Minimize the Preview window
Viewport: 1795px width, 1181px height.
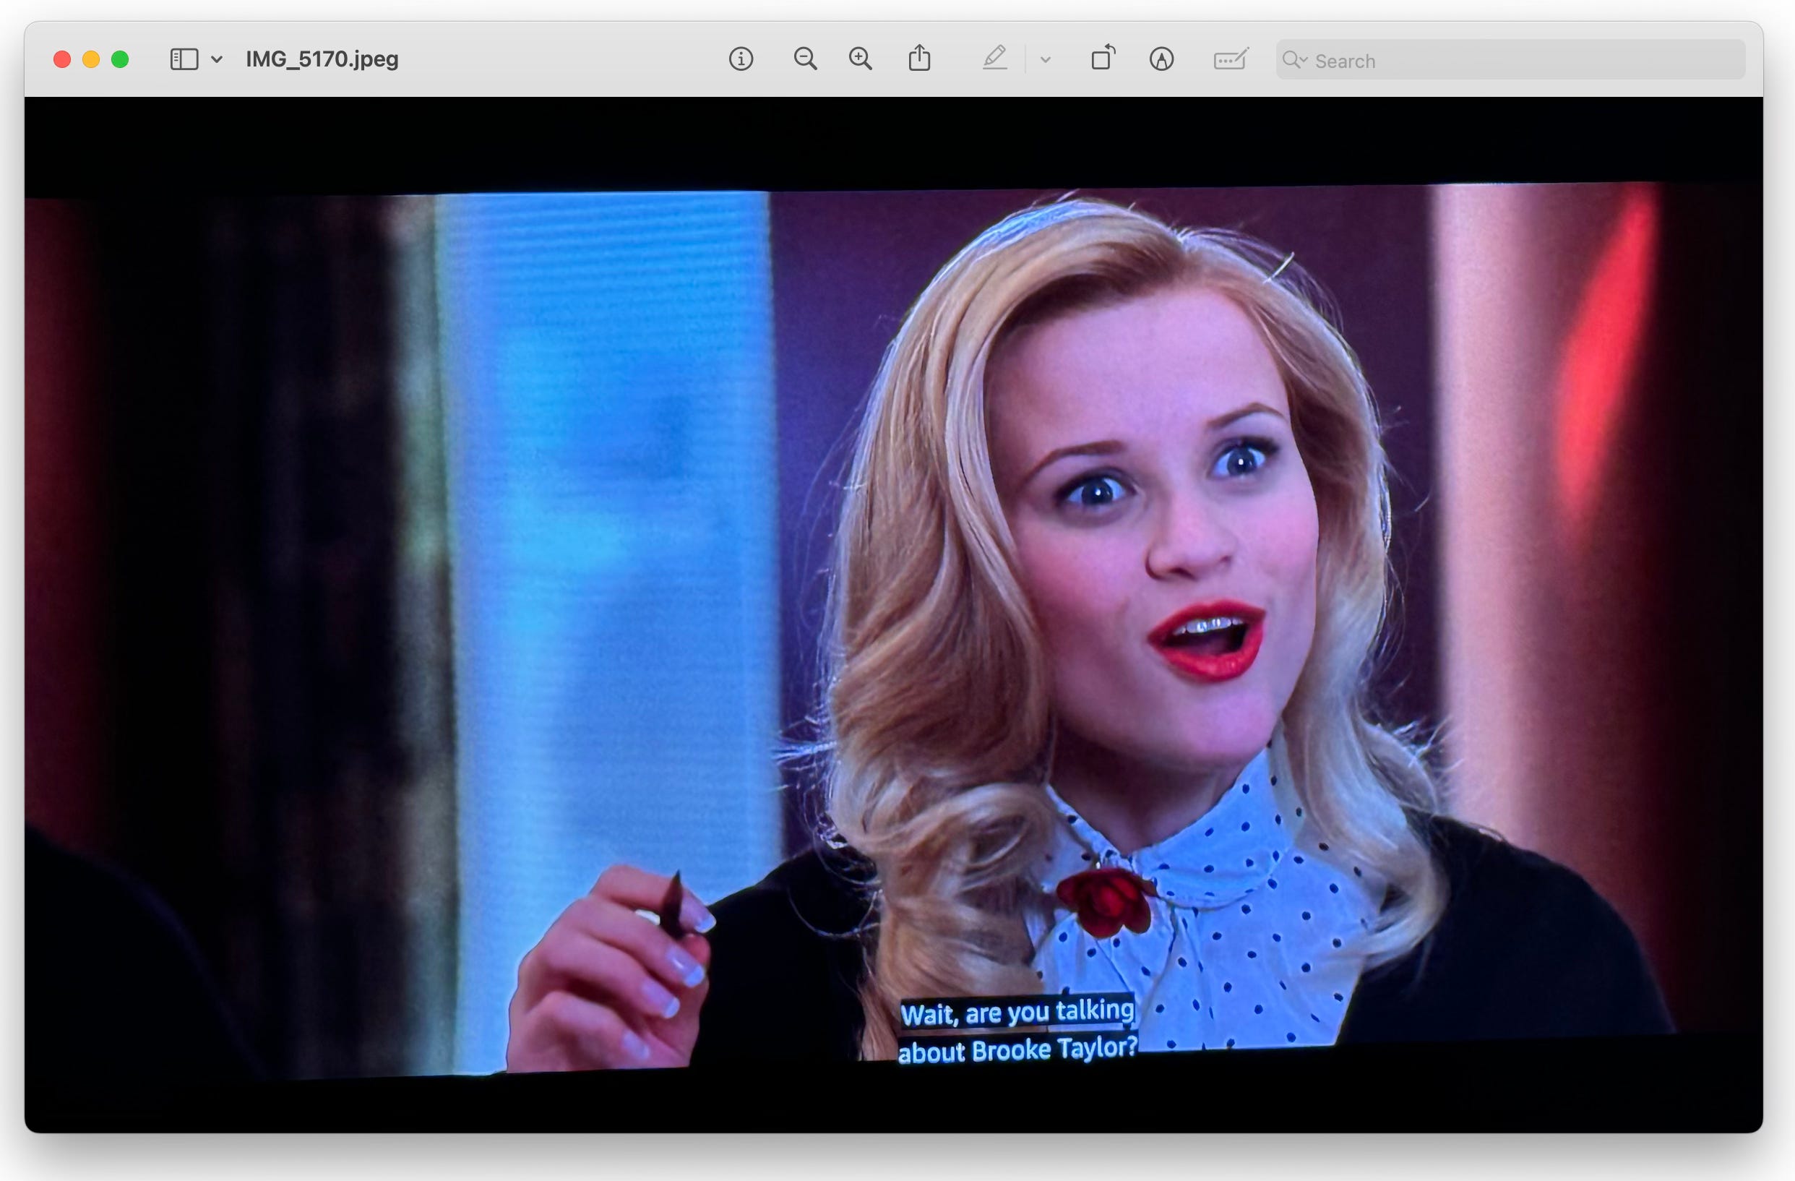tap(91, 59)
